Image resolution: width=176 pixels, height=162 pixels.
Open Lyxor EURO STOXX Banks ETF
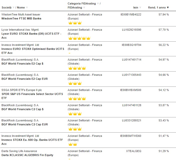pyautogui.click(x=31, y=36)
